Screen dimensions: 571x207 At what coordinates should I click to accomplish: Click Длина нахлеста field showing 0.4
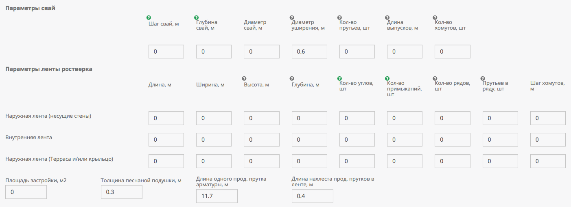coord(312,196)
